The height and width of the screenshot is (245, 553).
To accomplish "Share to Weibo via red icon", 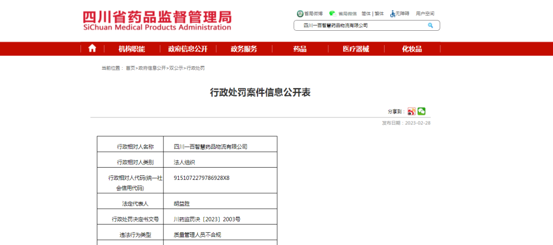I will pyautogui.click(x=411, y=111).
